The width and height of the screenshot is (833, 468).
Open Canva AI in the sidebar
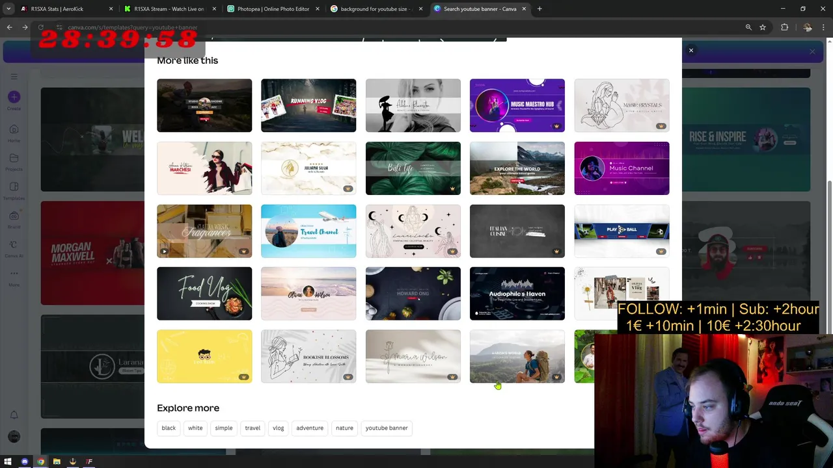pos(14,249)
